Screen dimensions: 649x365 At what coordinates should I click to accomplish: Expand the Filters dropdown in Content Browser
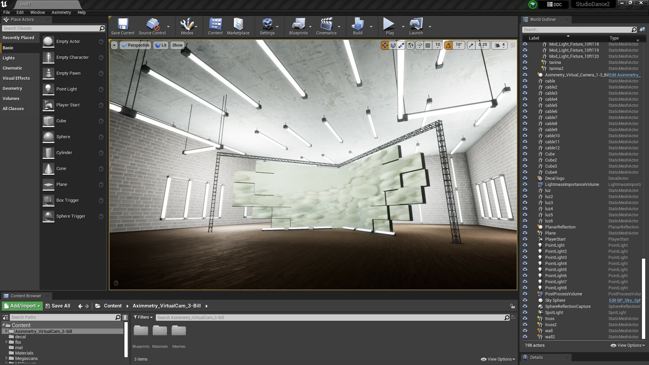point(143,317)
